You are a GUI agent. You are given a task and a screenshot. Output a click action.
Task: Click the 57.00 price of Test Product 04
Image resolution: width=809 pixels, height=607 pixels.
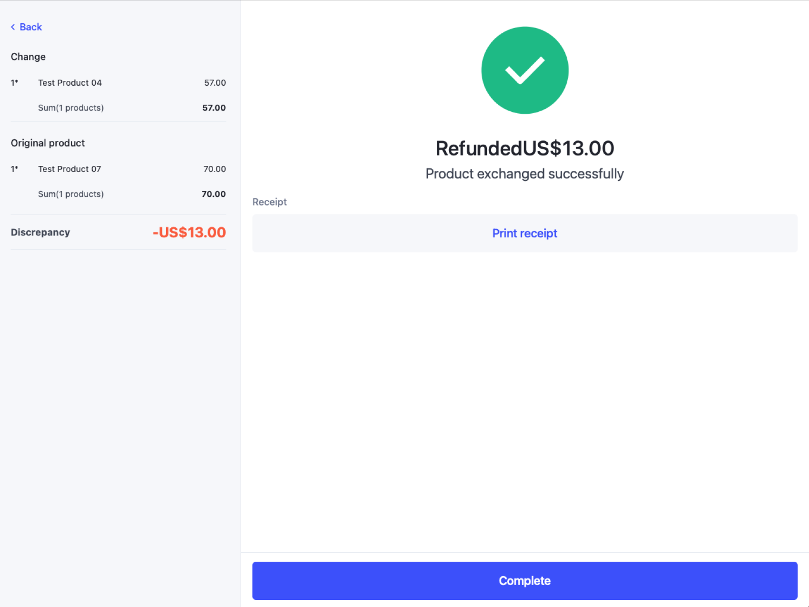pyautogui.click(x=215, y=82)
